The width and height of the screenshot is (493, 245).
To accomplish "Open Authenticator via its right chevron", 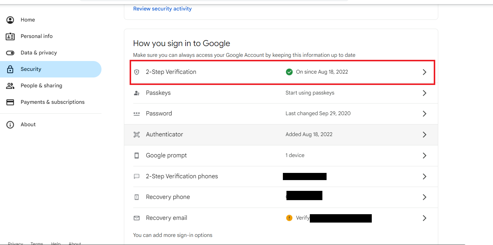I will pos(424,135).
